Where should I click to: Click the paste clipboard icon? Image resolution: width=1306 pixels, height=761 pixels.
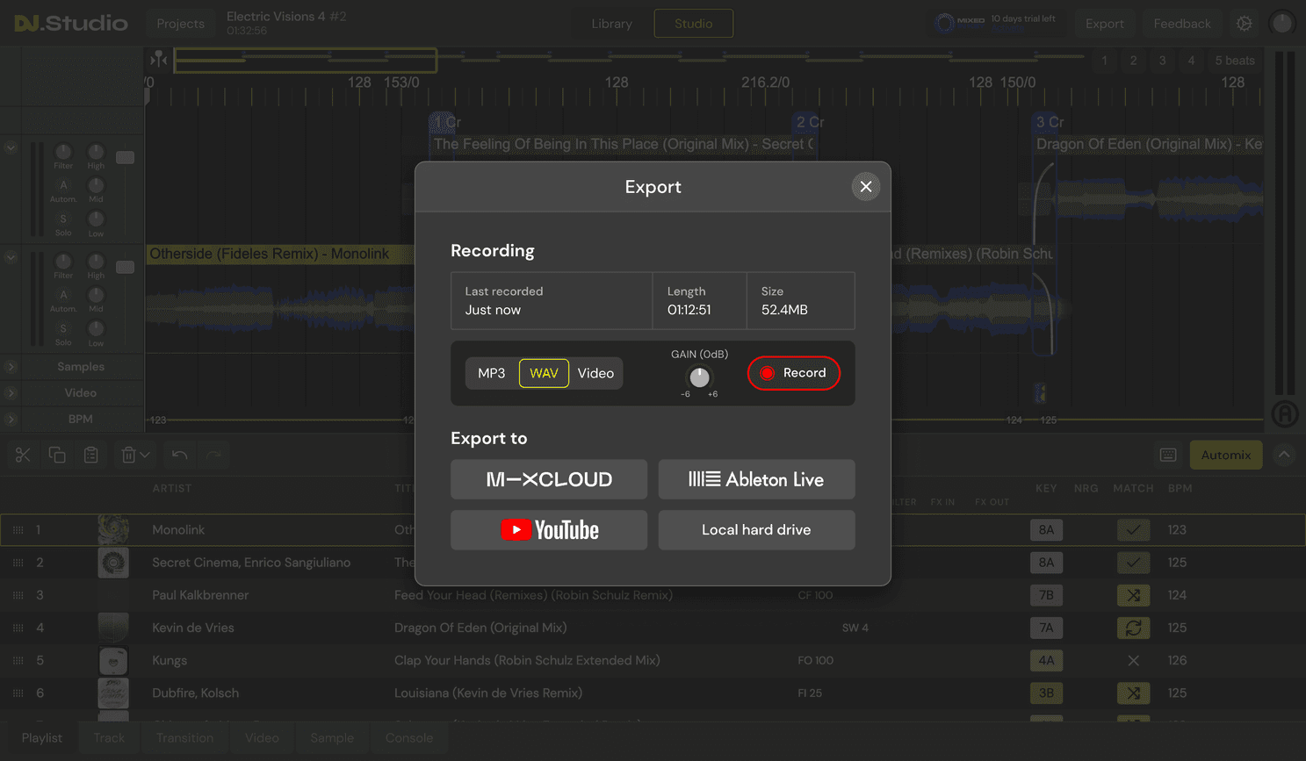pos(91,455)
